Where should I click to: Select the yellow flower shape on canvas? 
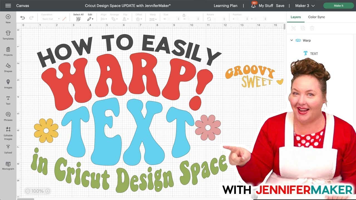tap(46, 131)
